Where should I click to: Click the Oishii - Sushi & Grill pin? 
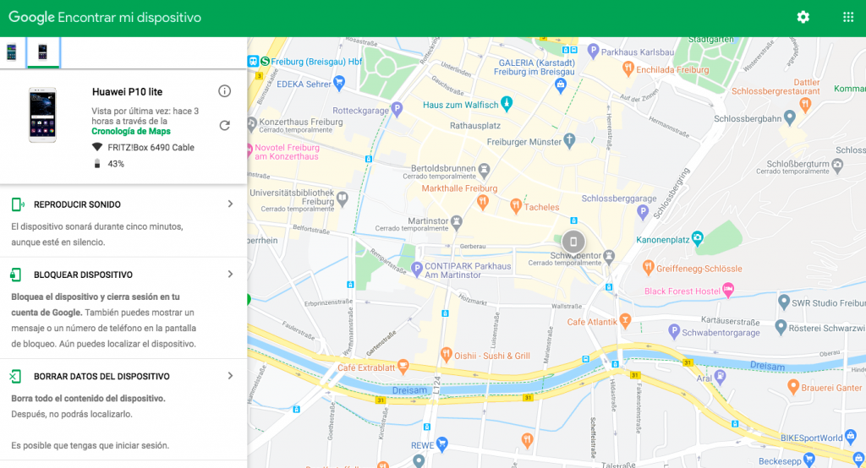[x=447, y=354]
